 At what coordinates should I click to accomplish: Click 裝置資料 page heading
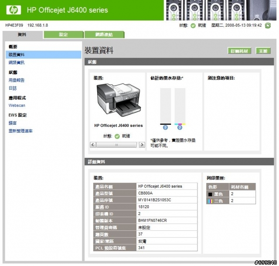point(99,50)
